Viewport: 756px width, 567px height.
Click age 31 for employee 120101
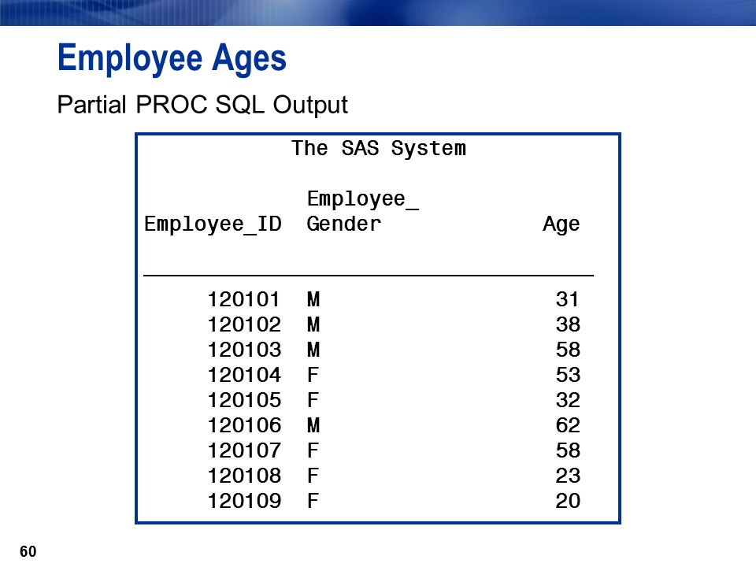567,299
